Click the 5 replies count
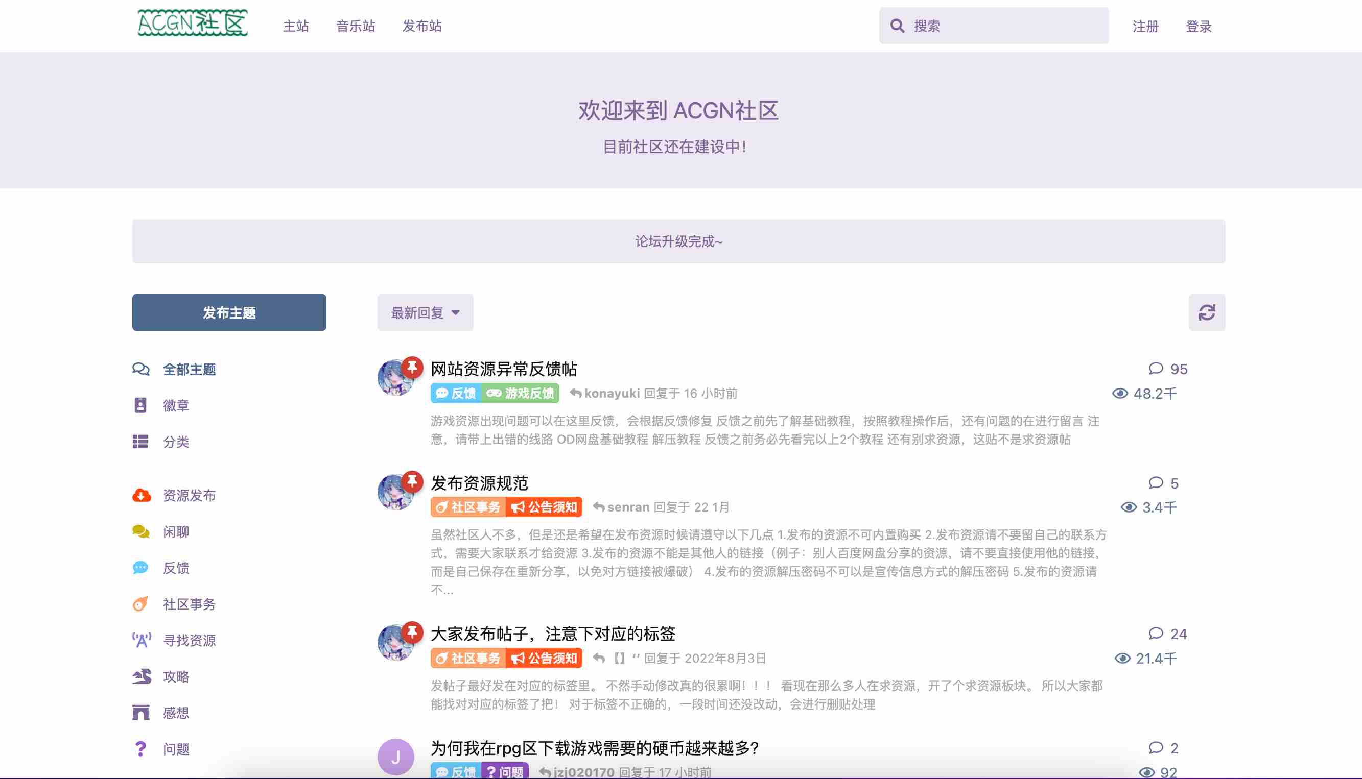Screen dimensions: 1362x779 (x=1163, y=483)
